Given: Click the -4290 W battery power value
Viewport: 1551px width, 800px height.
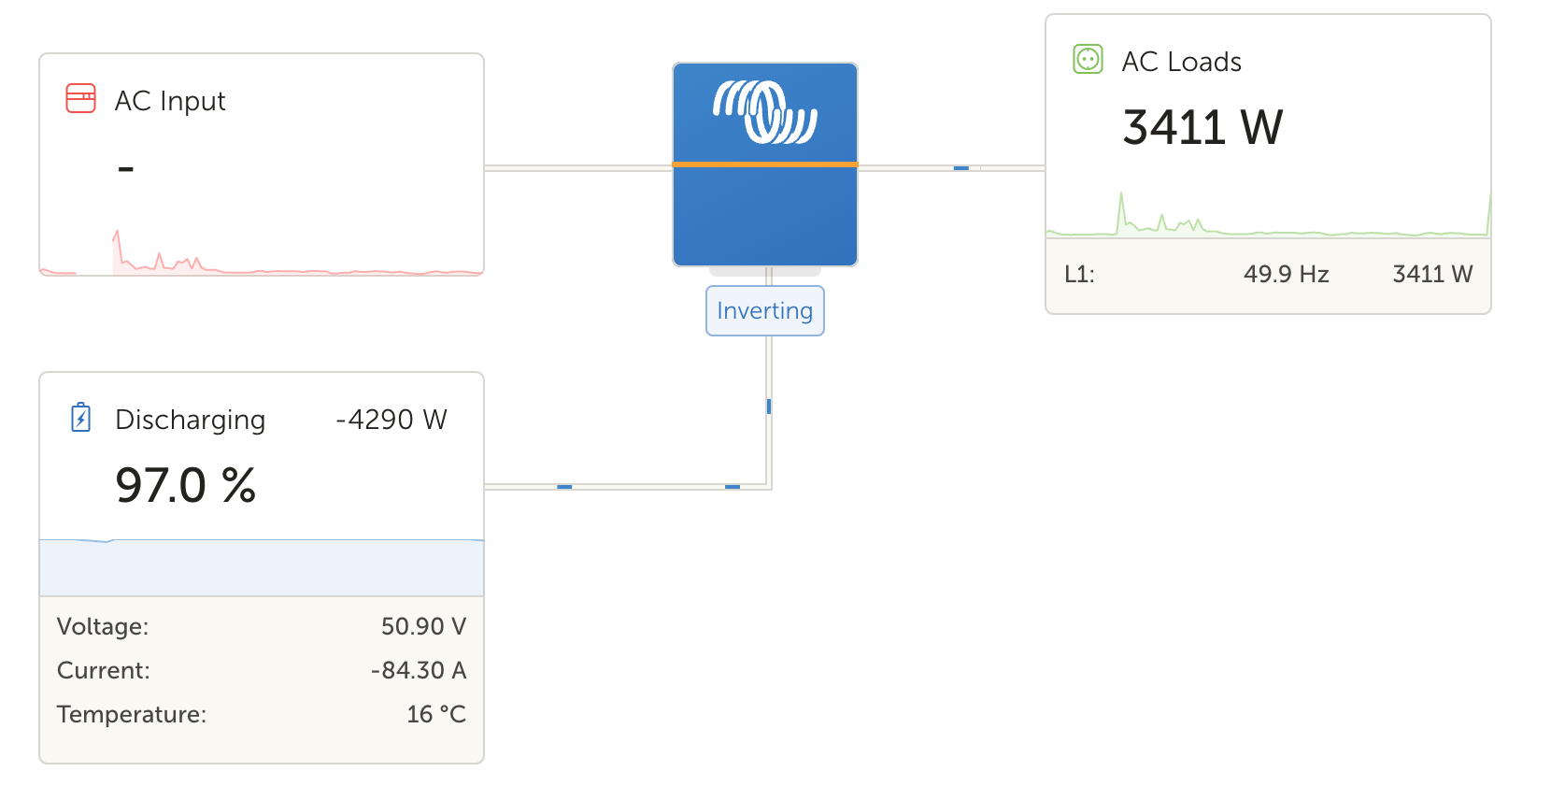Looking at the screenshot, I should (391, 420).
